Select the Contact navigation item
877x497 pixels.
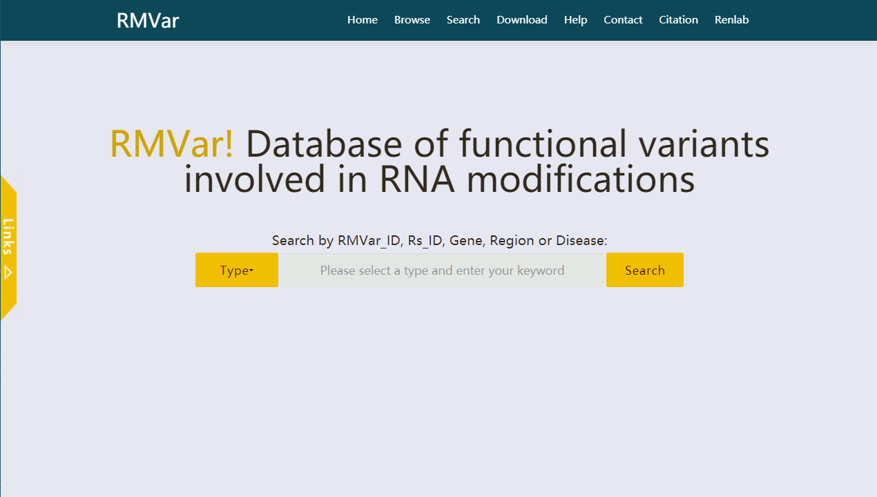click(623, 20)
